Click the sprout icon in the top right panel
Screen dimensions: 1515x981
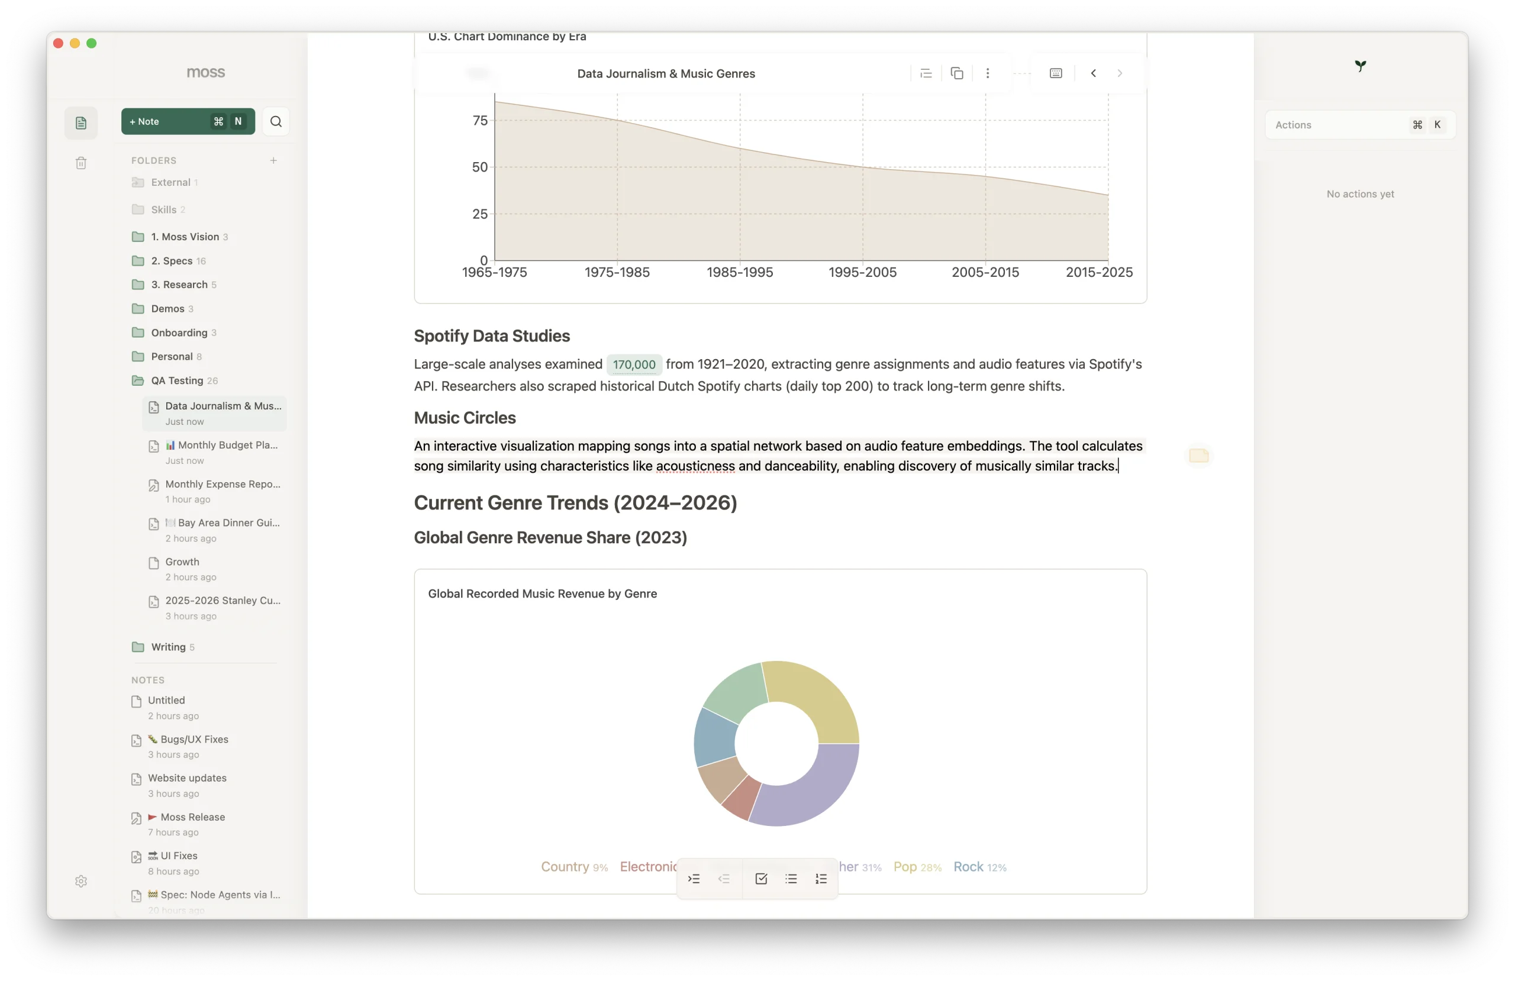[1361, 66]
